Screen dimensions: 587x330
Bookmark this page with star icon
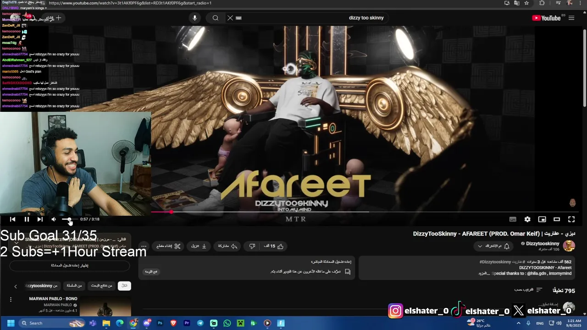(x=526, y=3)
